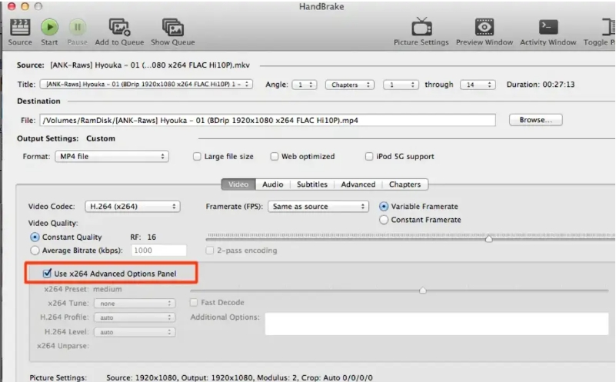Click the Average Bitrate 1000 field
This screenshot has height=382, width=616.
(159, 251)
